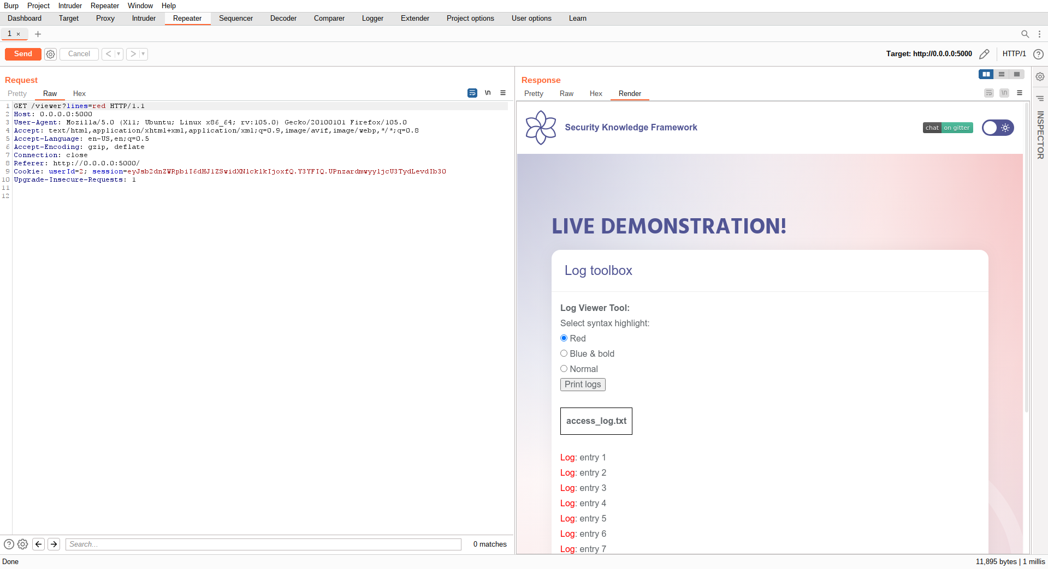Switch Response view to Hex

click(x=596, y=94)
